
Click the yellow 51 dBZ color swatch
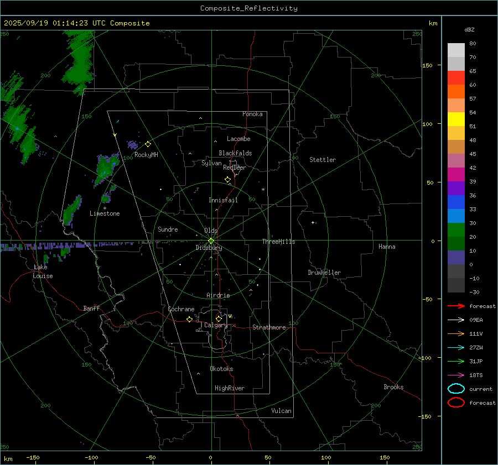point(456,119)
